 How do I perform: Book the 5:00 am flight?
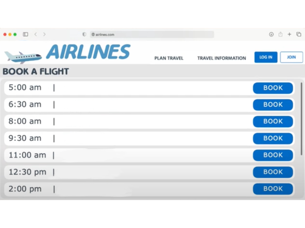(273, 88)
